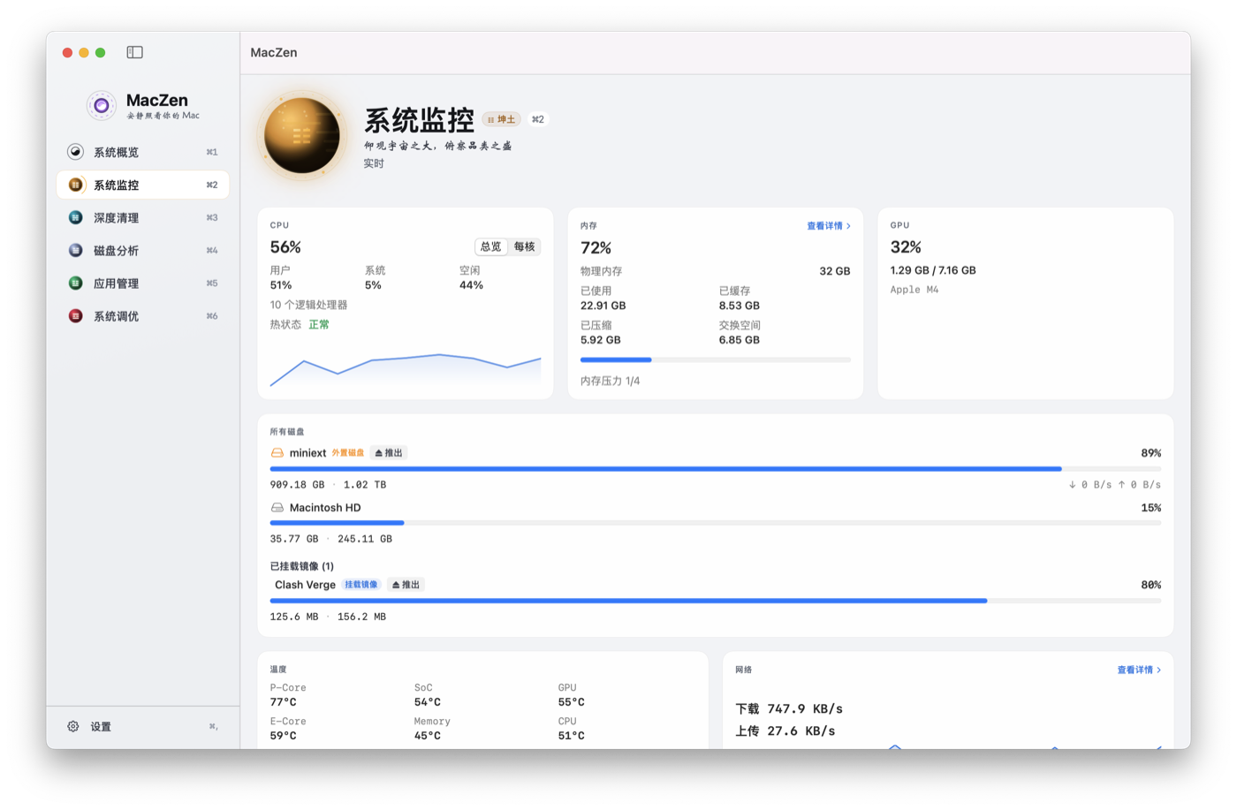Open 系统概览 in the sidebar
The image size is (1237, 810).
(x=142, y=152)
